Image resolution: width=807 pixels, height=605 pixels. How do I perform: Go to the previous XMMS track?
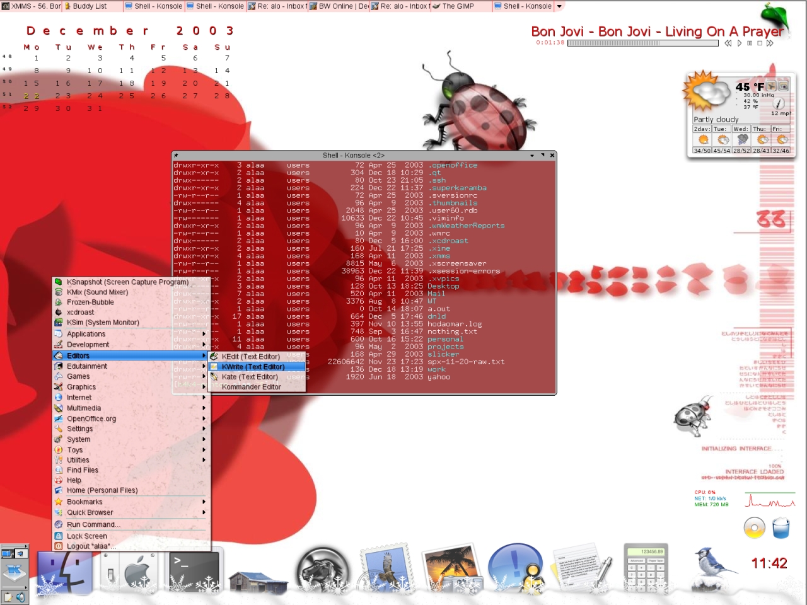tap(728, 43)
